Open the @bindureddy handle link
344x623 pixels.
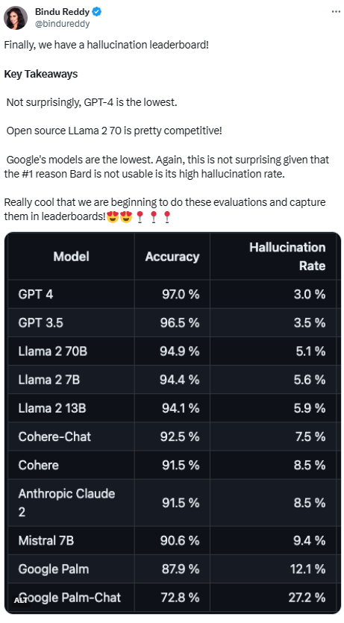point(63,24)
